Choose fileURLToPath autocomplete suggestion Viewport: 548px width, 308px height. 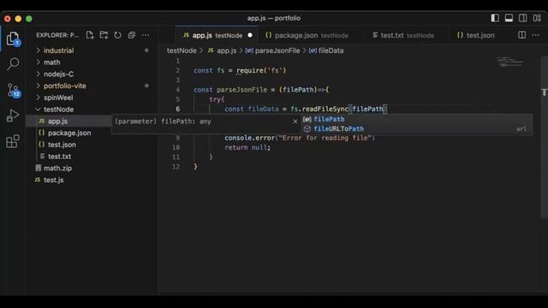tap(417, 129)
